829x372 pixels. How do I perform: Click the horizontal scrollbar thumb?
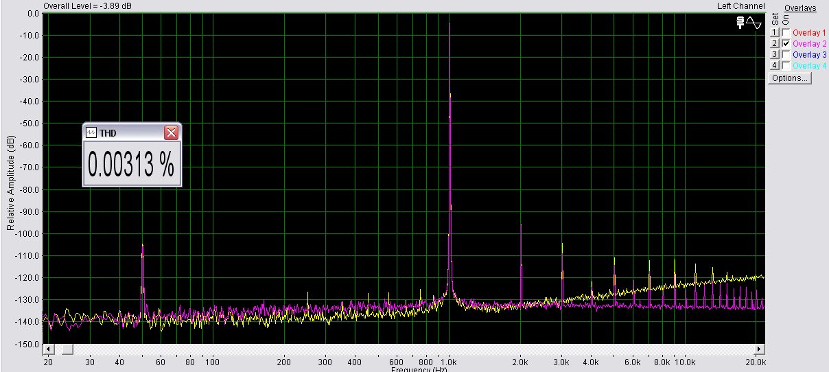click(67, 349)
